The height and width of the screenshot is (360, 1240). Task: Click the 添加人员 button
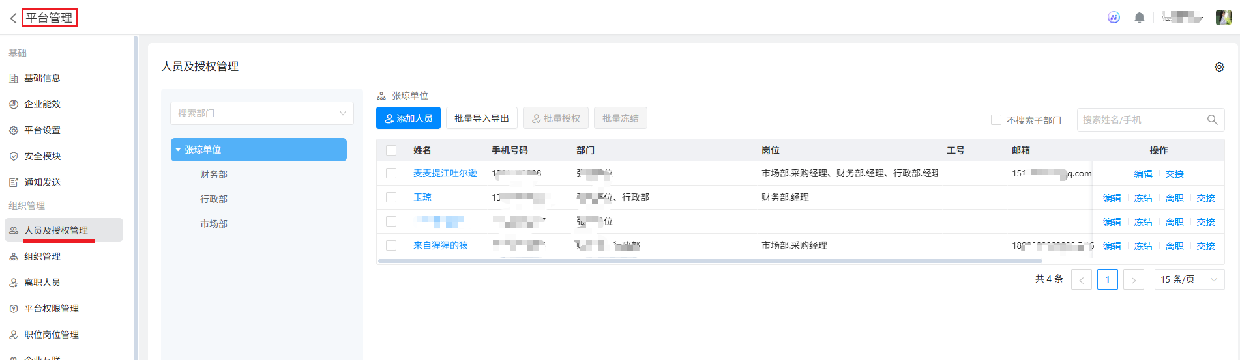tap(408, 118)
